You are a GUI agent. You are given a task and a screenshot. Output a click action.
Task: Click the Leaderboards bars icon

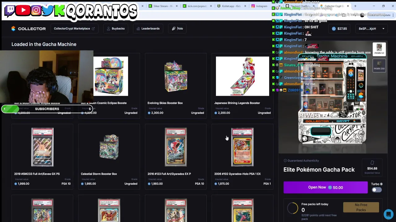pyautogui.click(x=138, y=29)
